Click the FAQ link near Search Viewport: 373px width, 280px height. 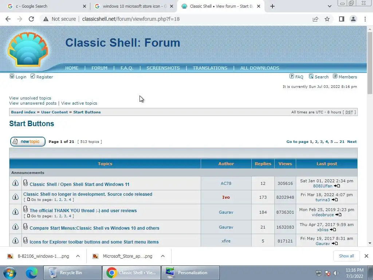click(299, 77)
